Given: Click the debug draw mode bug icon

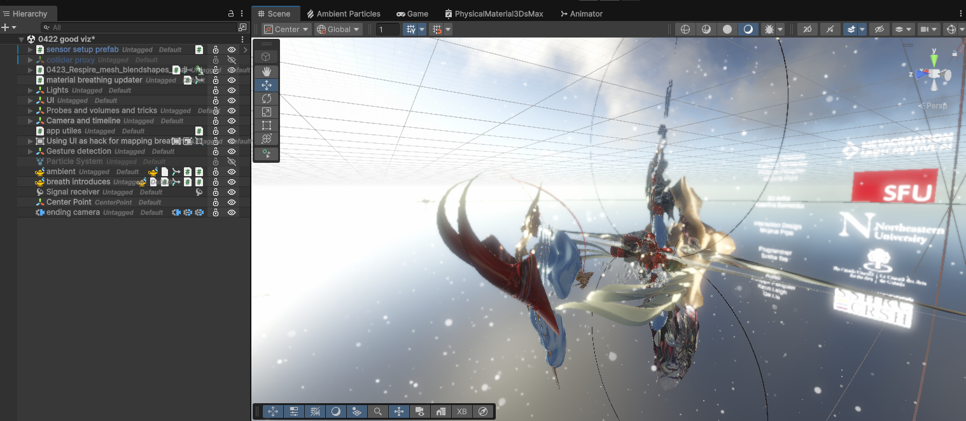Looking at the screenshot, I should tap(768, 29).
